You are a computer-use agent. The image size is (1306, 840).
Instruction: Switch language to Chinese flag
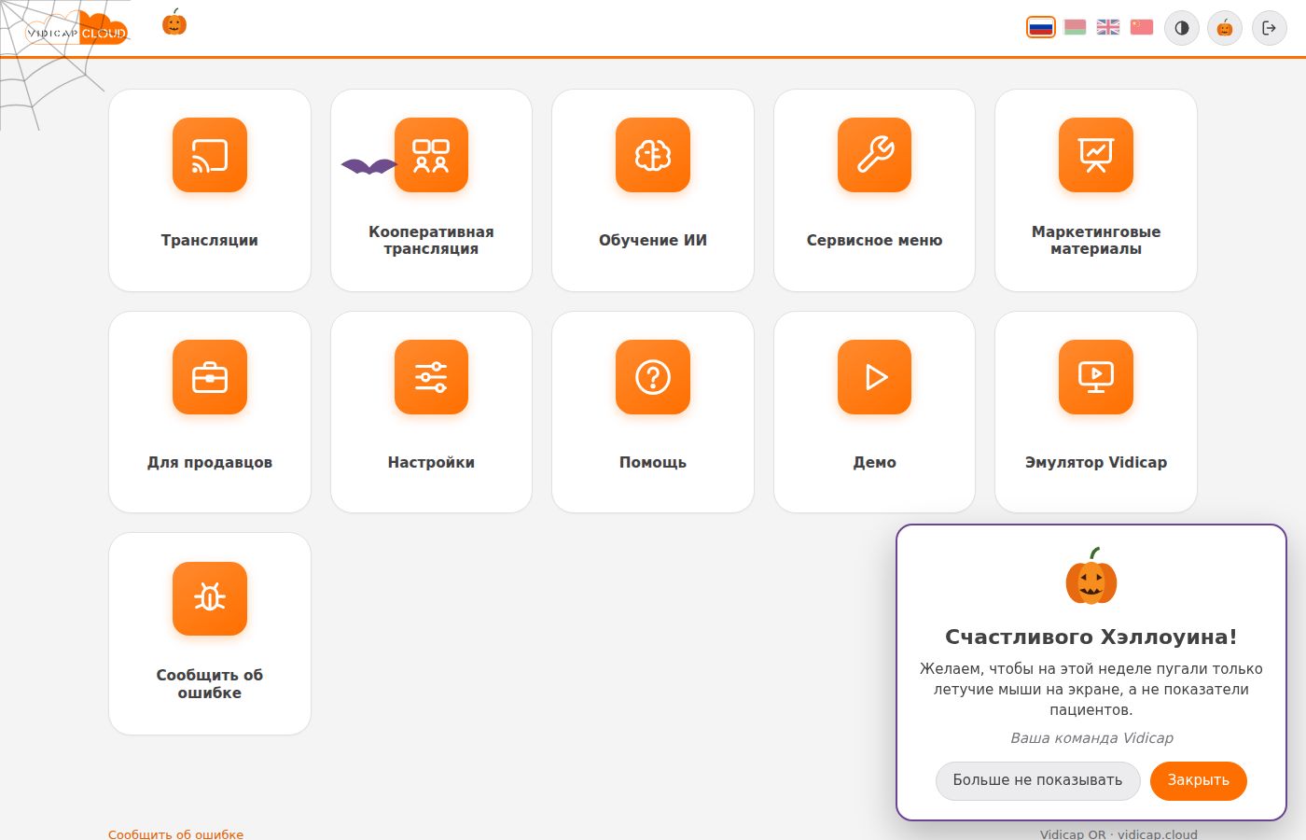(x=1142, y=27)
